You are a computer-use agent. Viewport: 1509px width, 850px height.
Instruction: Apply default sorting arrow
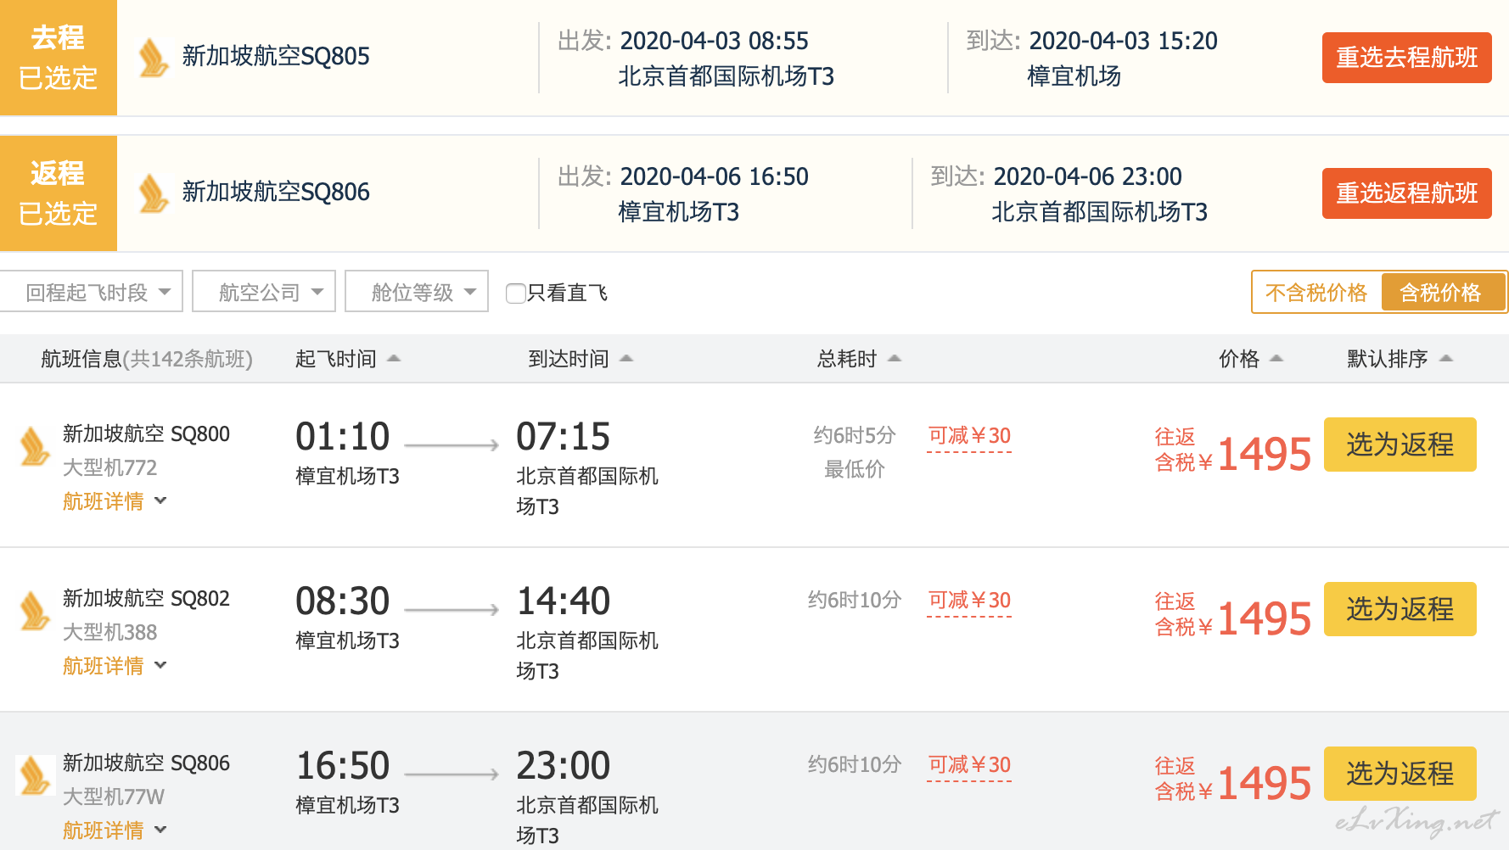1447,359
